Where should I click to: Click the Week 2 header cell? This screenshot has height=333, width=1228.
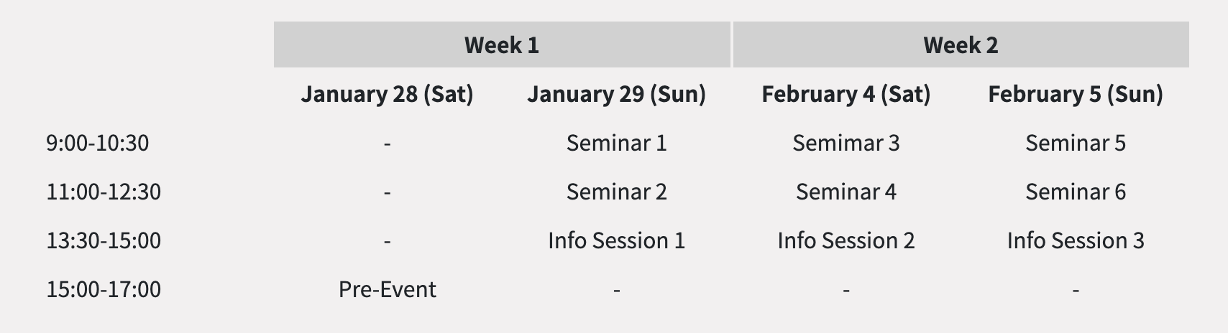(x=961, y=45)
